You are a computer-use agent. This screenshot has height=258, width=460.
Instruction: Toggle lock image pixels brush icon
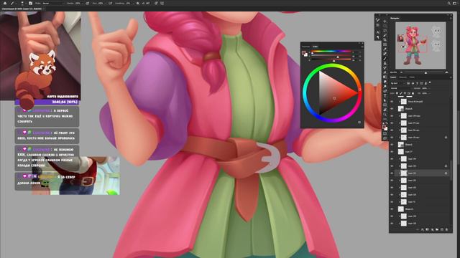tap(401, 93)
